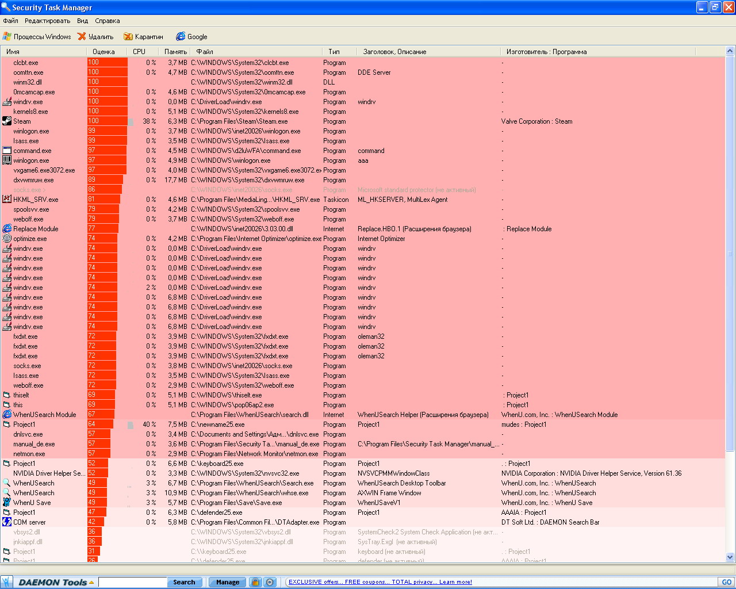Click the DDE Server description text
Image resolution: width=736 pixels, height=589 pixels.
pos(374,72)
